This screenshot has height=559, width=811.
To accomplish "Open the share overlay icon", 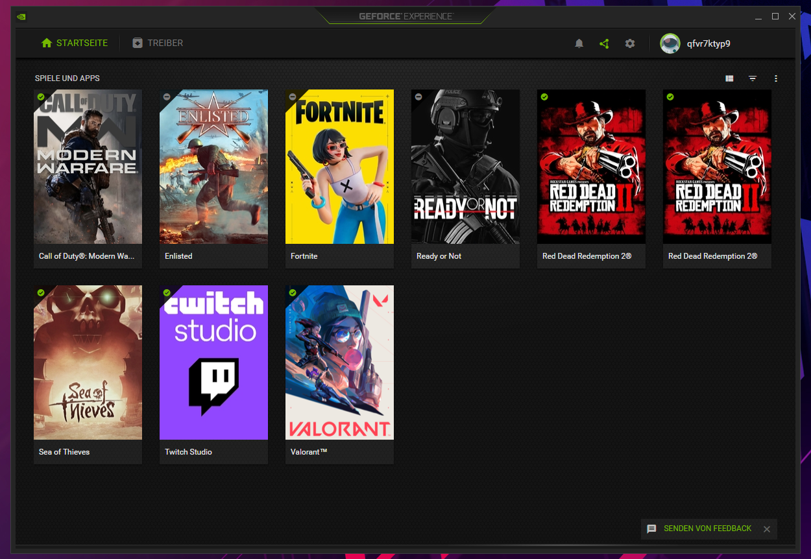I will pos(604,43).
